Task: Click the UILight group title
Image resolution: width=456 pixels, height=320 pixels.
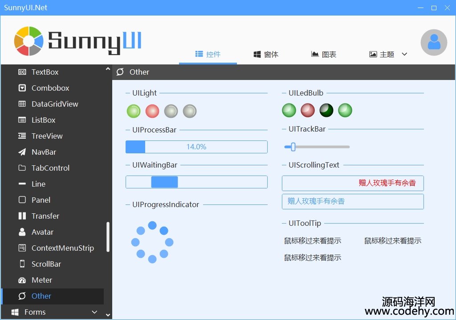Action: click(x=145, y=93)
